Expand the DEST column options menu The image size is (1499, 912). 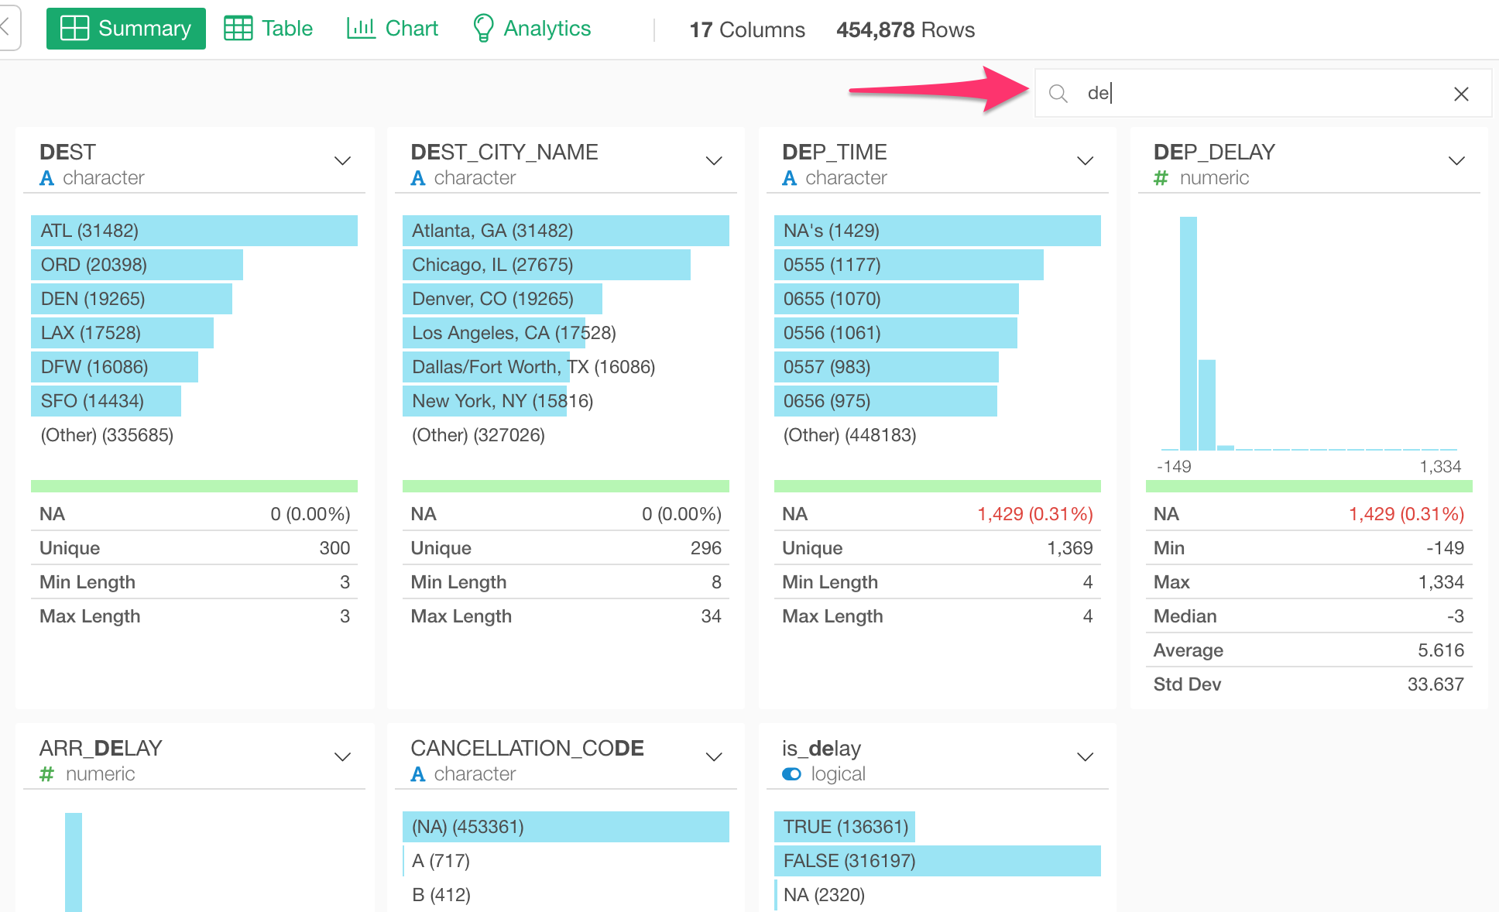point(343,160)
